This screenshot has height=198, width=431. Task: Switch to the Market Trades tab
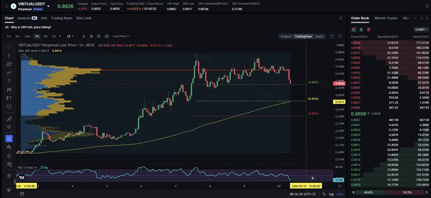(386, 18)
